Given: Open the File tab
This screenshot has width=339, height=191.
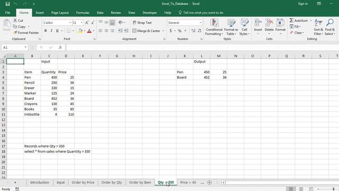Looking at the screenshot, I should coord(7,13).
